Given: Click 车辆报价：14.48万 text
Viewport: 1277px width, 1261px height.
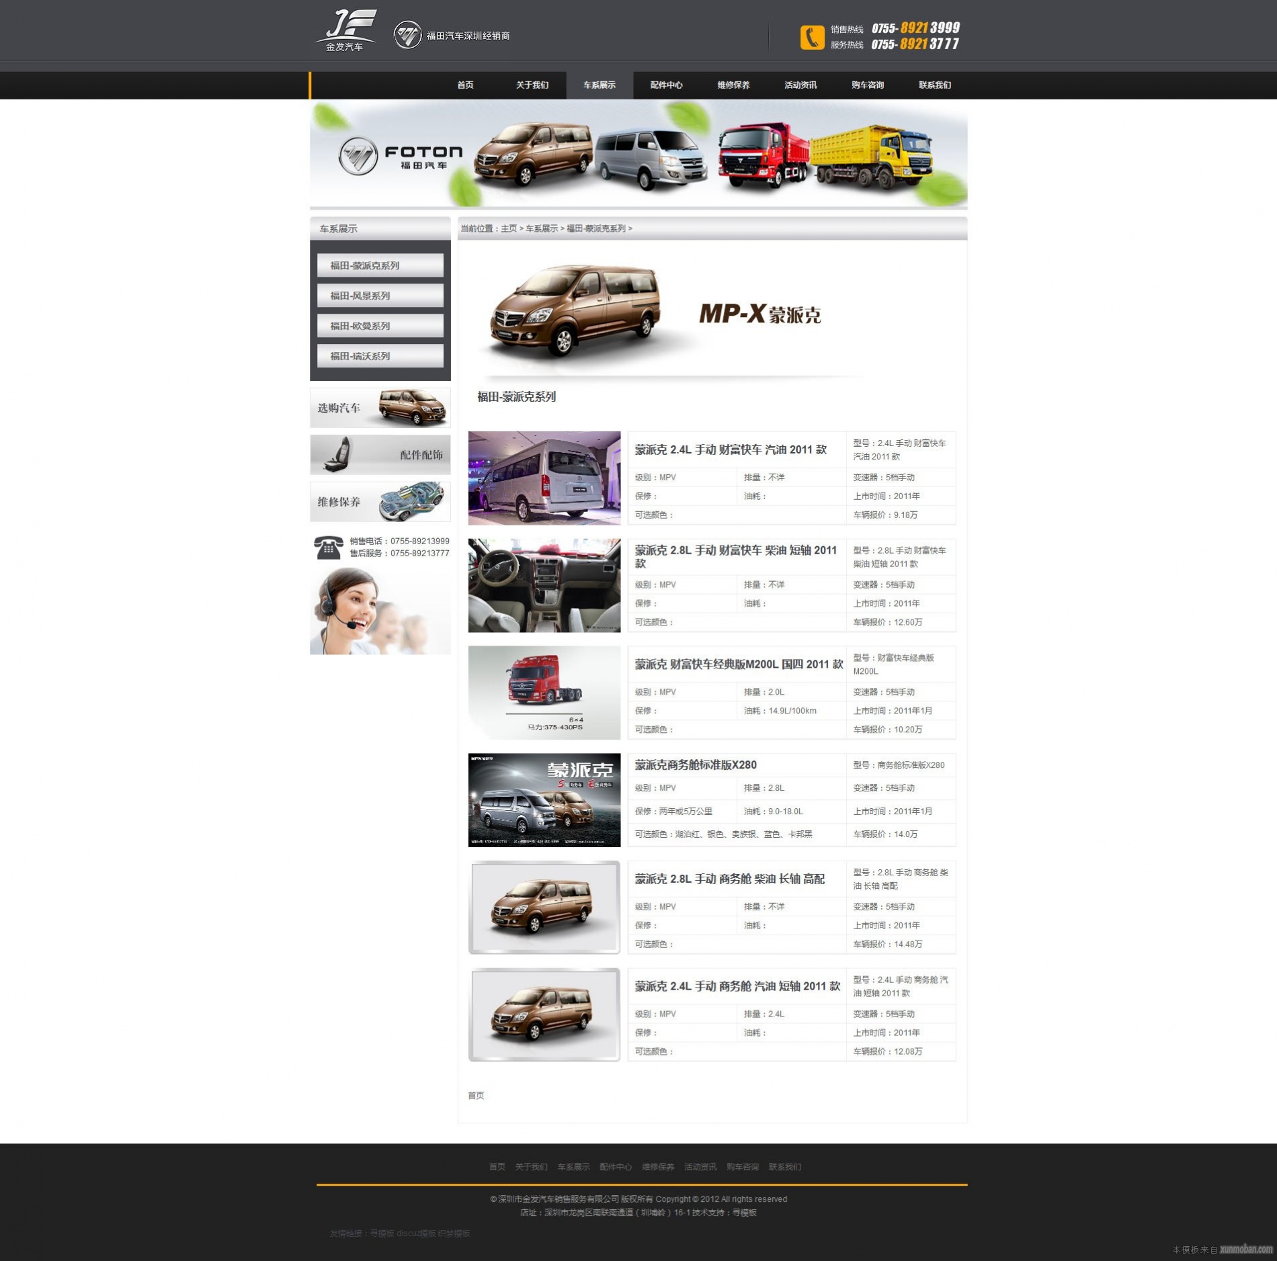Looking at the screenshot, I should tap(888, 944).
